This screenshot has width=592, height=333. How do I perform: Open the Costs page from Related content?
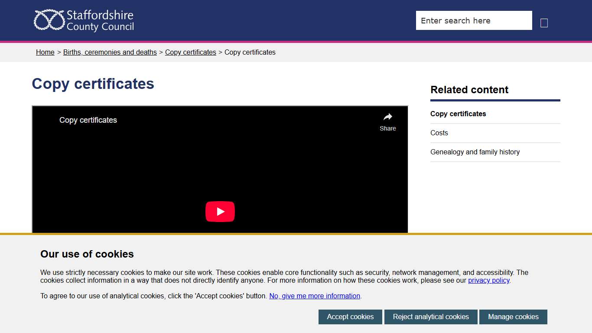pyautogui.click(x=439, y=133)
